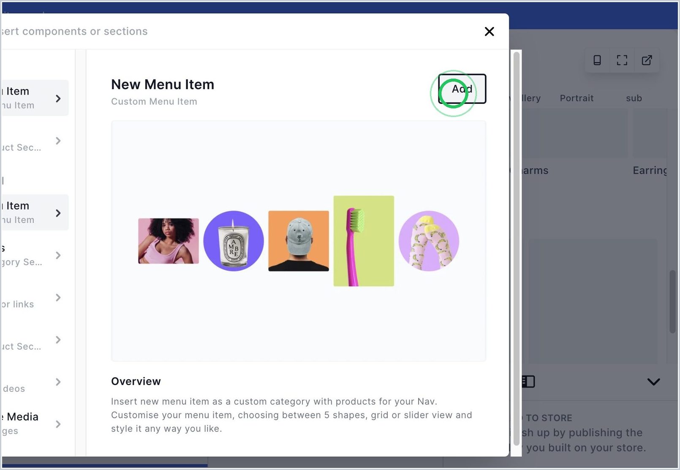Click the 'arms' label in background

point(535,170)
